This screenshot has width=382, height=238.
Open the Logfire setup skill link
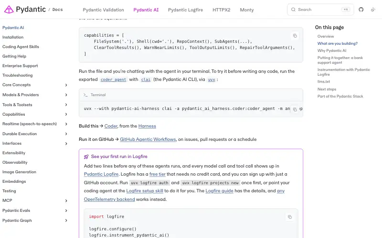point(145,191)
